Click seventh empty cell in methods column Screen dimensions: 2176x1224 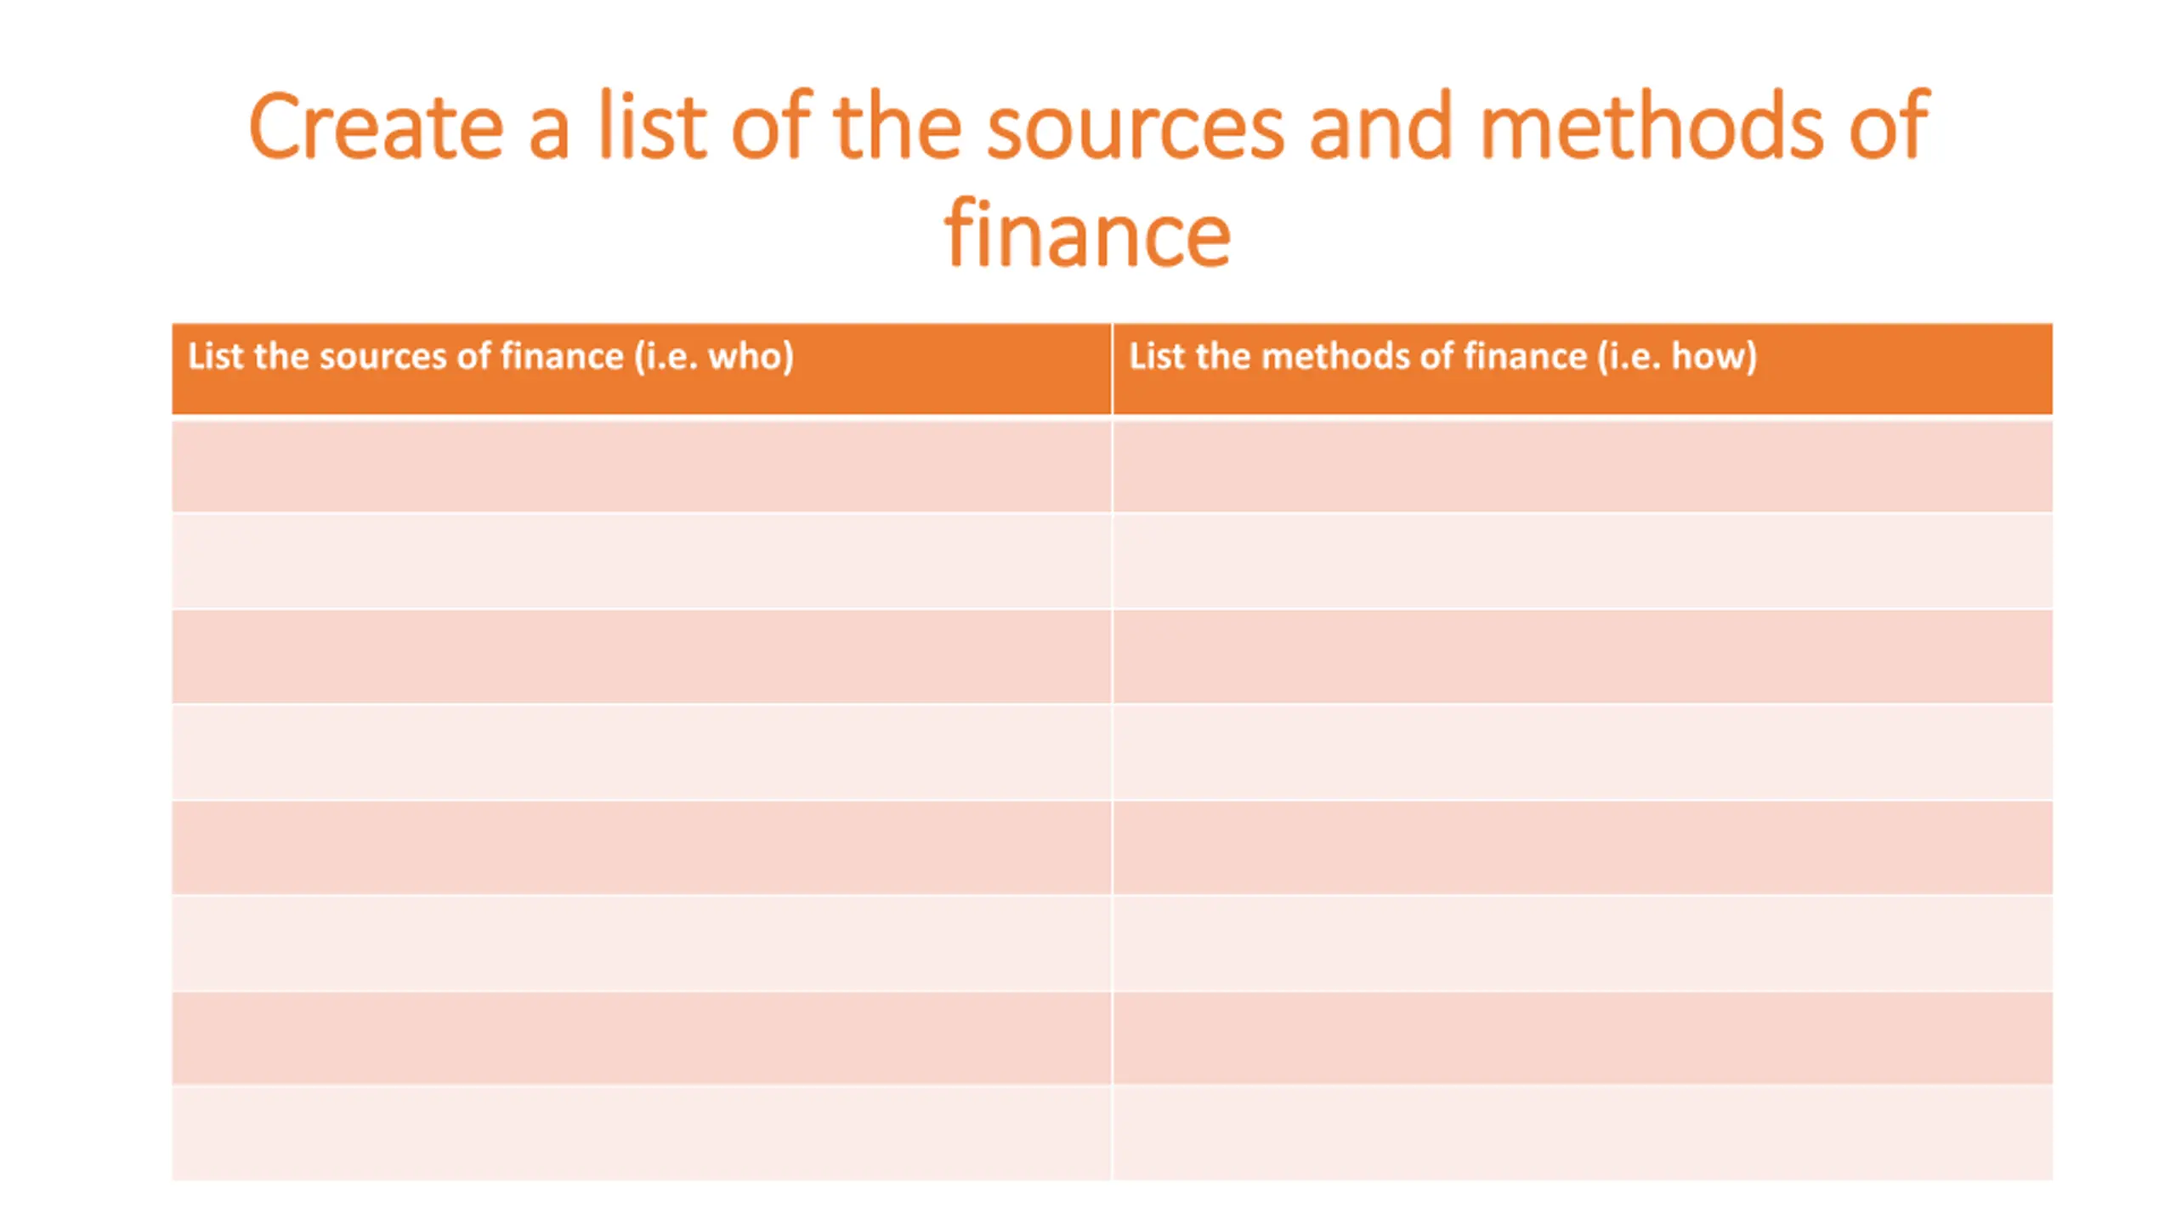tap(1583, 1038)
